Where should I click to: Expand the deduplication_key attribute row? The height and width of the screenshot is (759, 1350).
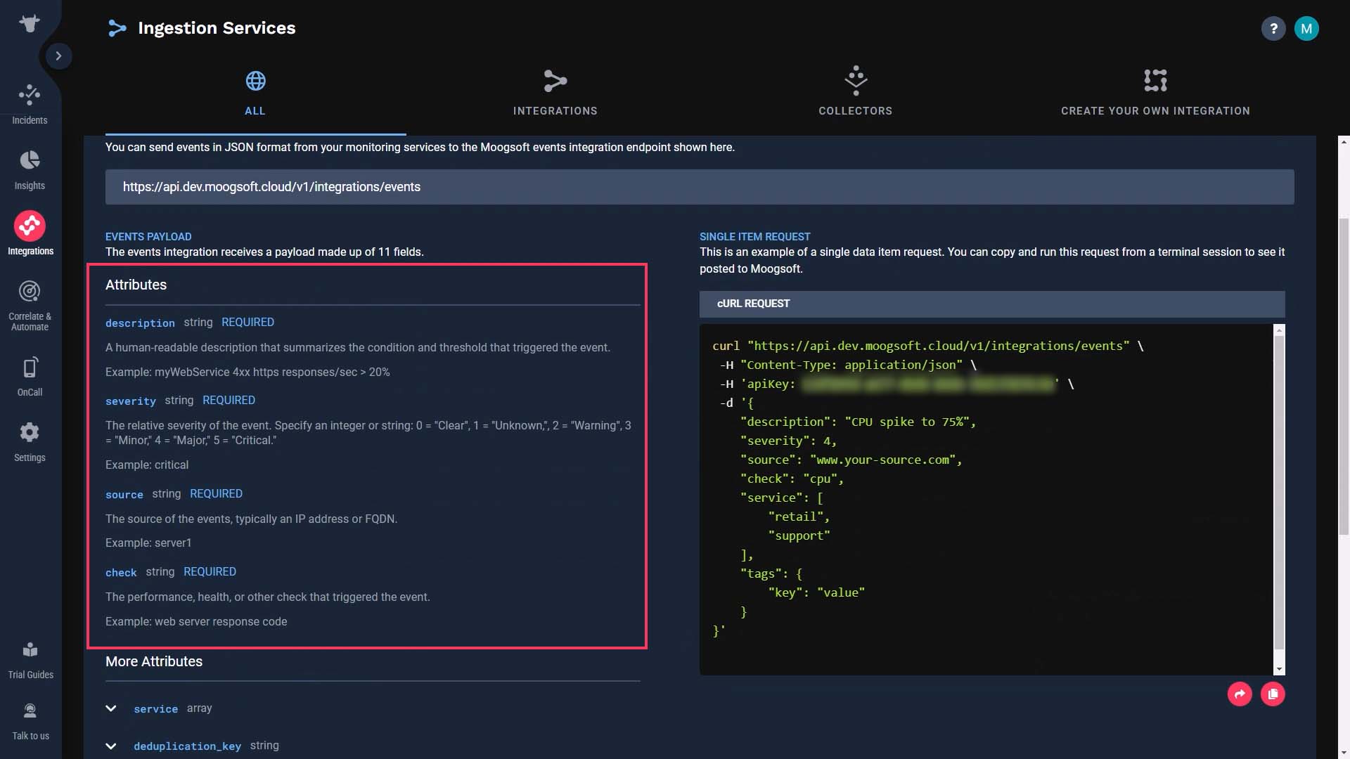pyautogui.click(x=111, y=746)
